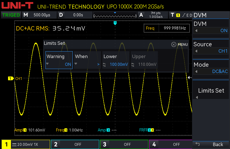Click the TRIGED status indicator
230x149 pixels.
click(x=11, y=15)
